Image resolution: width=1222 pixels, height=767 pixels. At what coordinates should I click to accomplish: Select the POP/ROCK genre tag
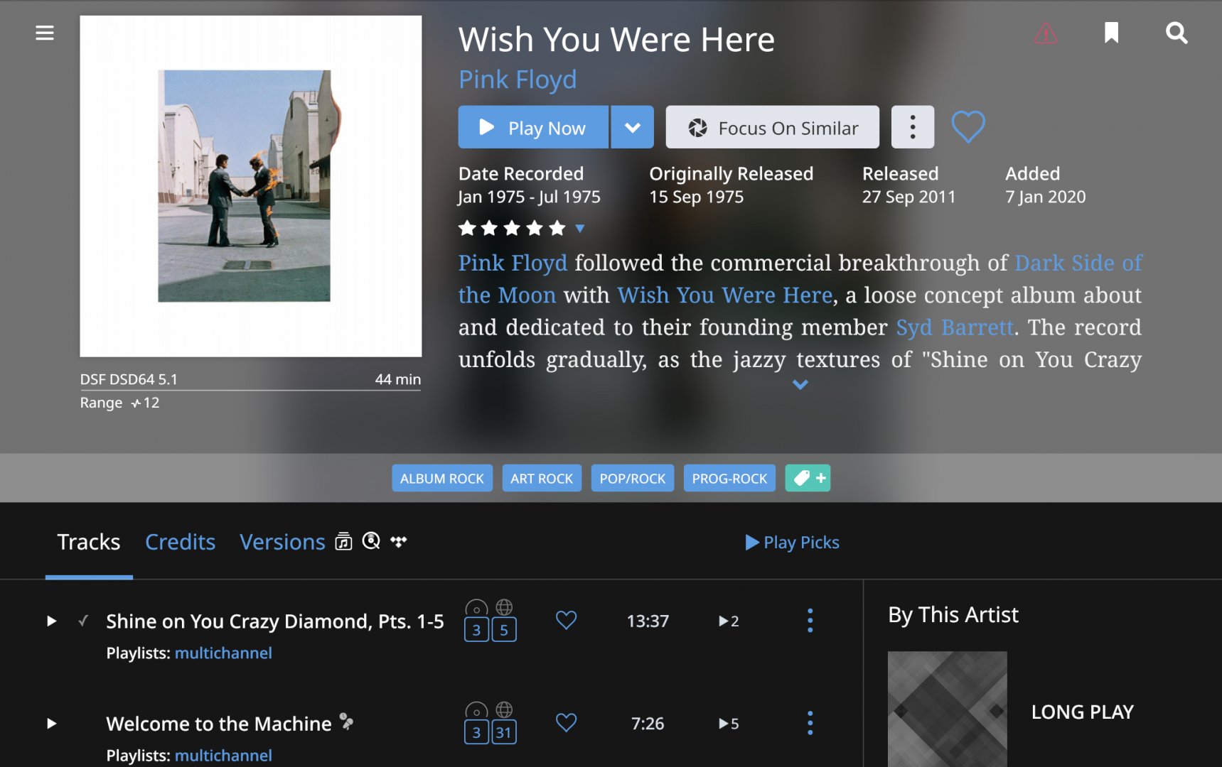633,479
